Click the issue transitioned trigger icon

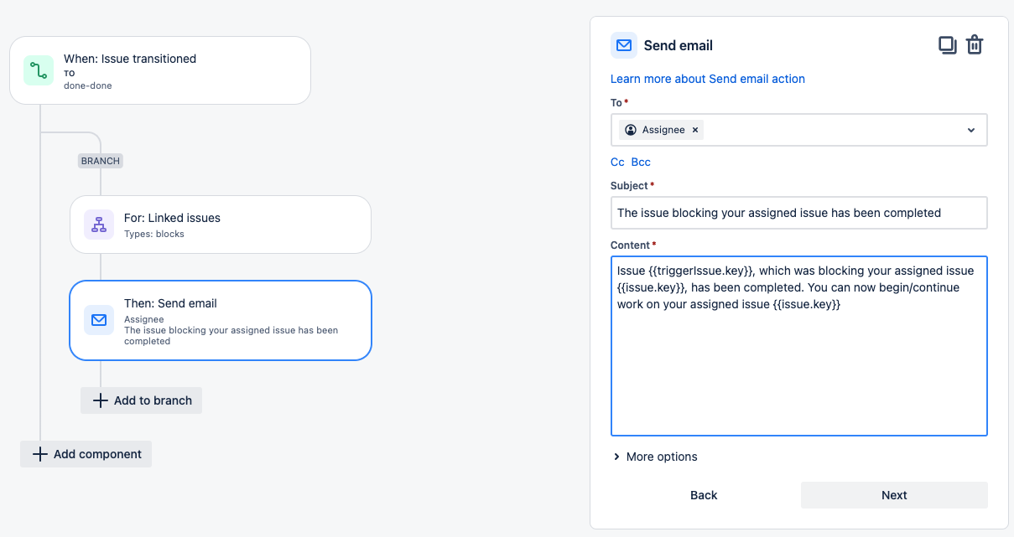(39, 70)
